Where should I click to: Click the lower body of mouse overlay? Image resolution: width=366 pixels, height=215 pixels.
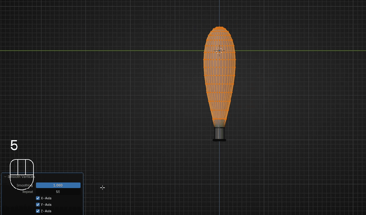coord(22,182)
